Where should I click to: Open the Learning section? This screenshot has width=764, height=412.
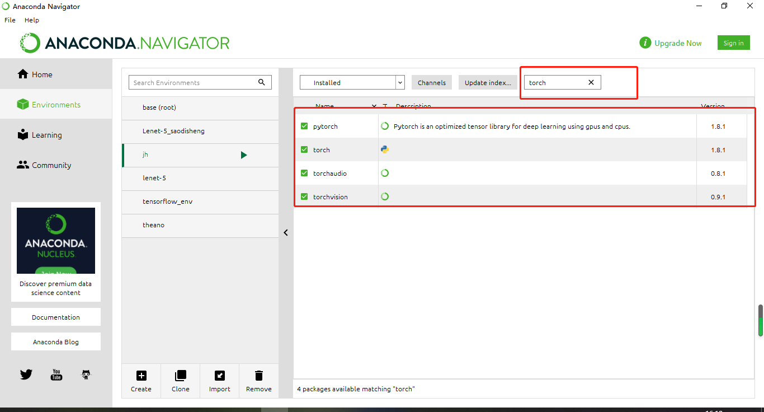click(56, 135)
